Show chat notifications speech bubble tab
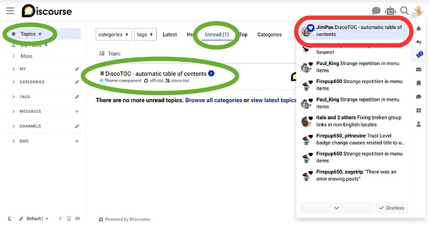The width and height of the screenshot is (429, 226). coord(418,97)
